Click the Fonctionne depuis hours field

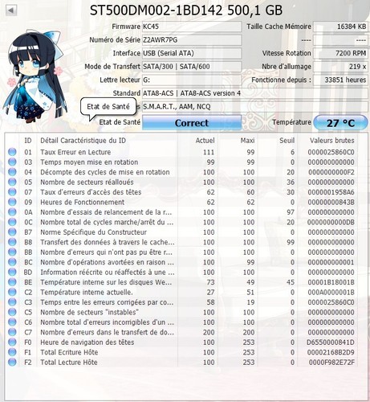(340, 80)
